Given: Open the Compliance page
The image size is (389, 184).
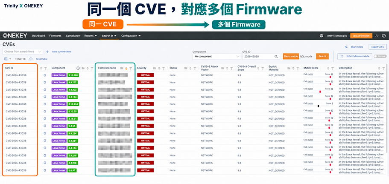Looking at the screenshot, I should coord(73,36).
